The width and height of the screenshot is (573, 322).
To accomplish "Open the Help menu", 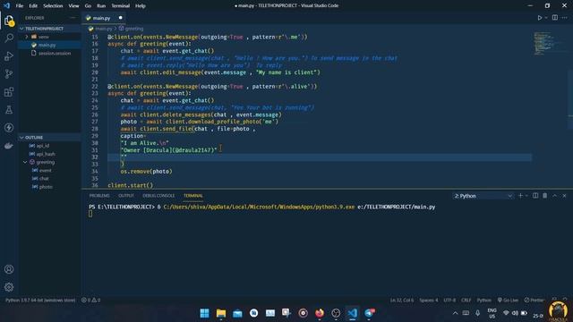I will 141,6.
